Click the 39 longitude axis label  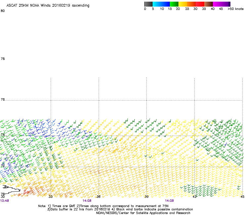click(146, 196)
